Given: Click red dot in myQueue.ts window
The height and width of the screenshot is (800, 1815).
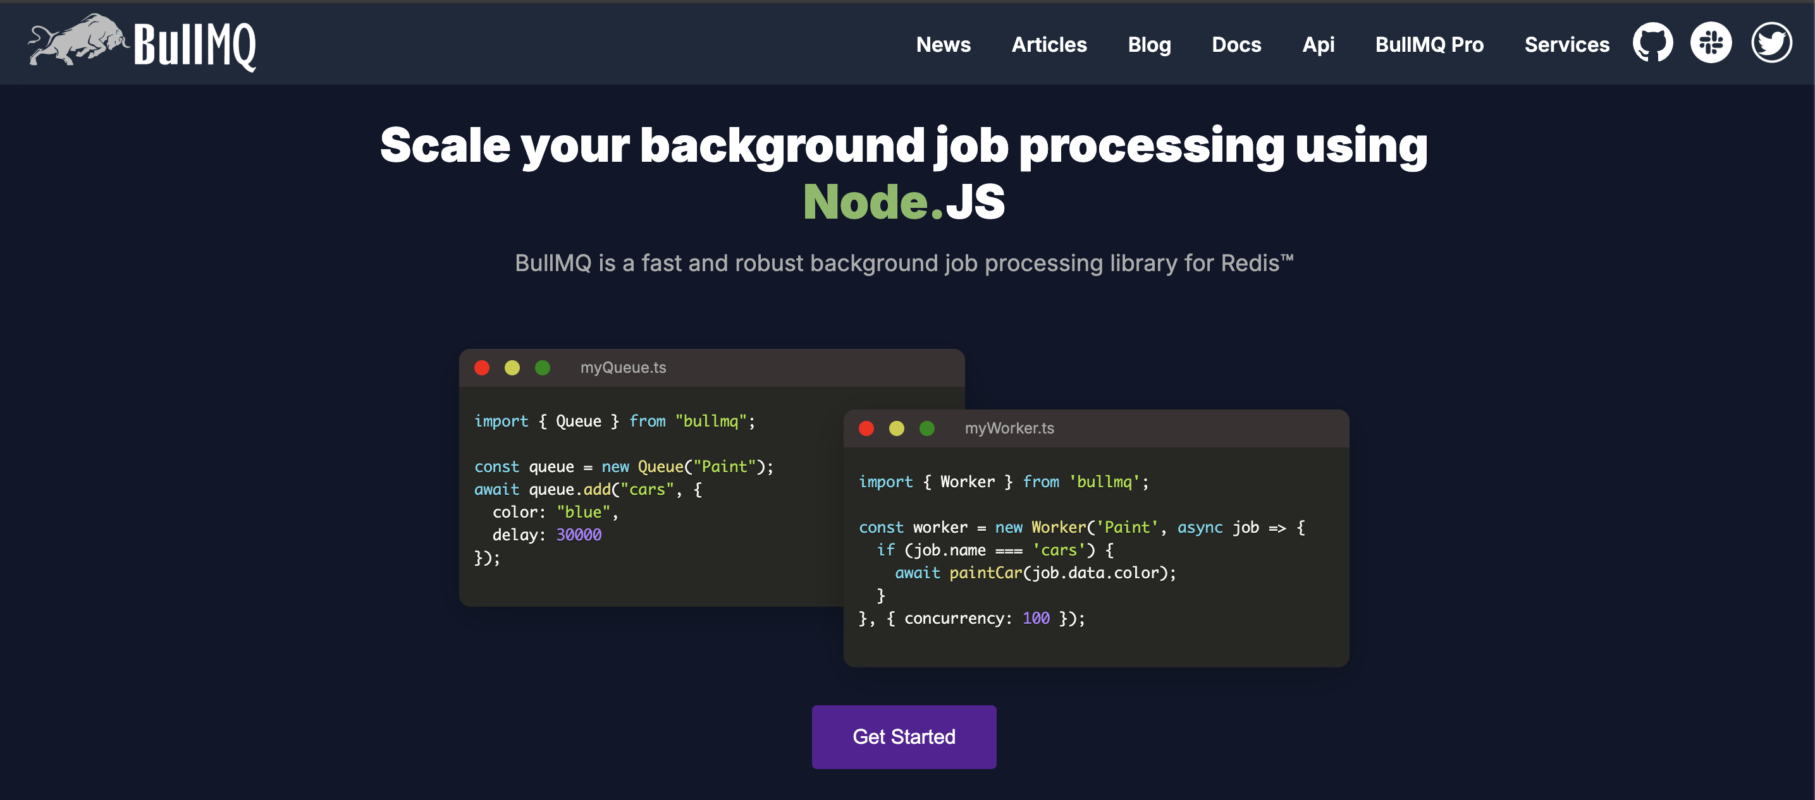Looking at the screenshot, I should click(x=482, y=368).
